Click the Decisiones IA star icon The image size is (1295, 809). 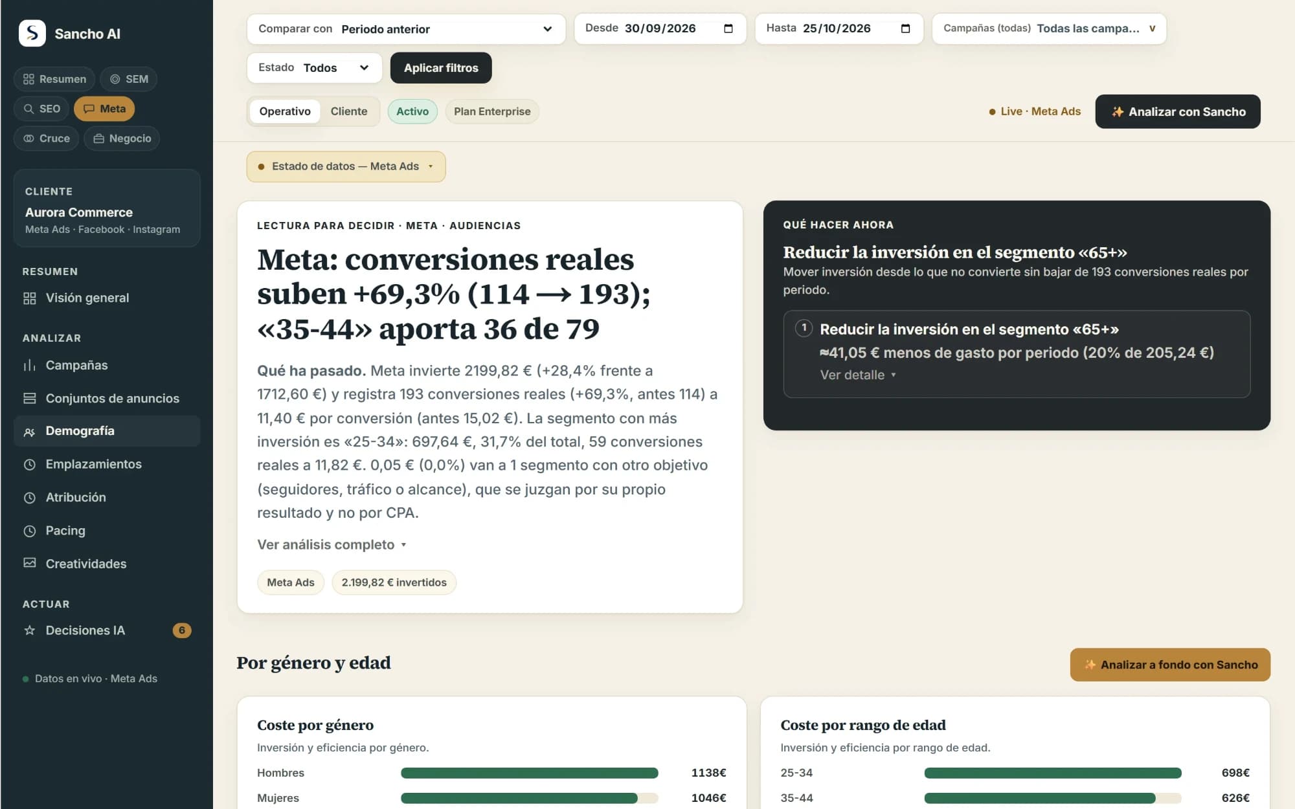[x=29, y=630]
